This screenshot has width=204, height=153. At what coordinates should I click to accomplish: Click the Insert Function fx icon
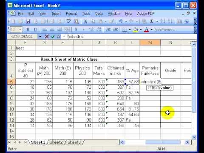tap(59, 37)
